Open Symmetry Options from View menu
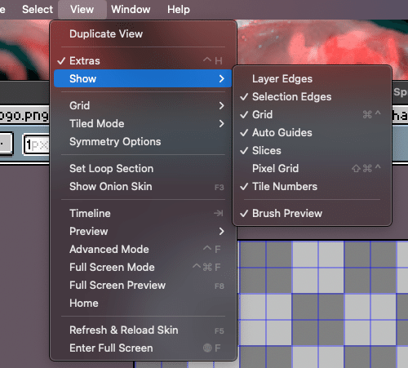The image size is (408, 368). [143, 141]
